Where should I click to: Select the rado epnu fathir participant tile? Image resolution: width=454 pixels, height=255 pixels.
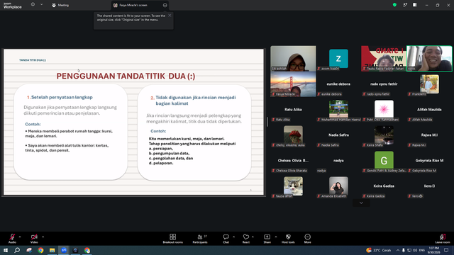[384, 84]
